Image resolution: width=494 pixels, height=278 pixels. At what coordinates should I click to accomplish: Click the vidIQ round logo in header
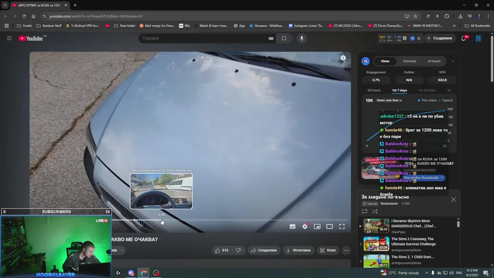(x=412, y=38)
